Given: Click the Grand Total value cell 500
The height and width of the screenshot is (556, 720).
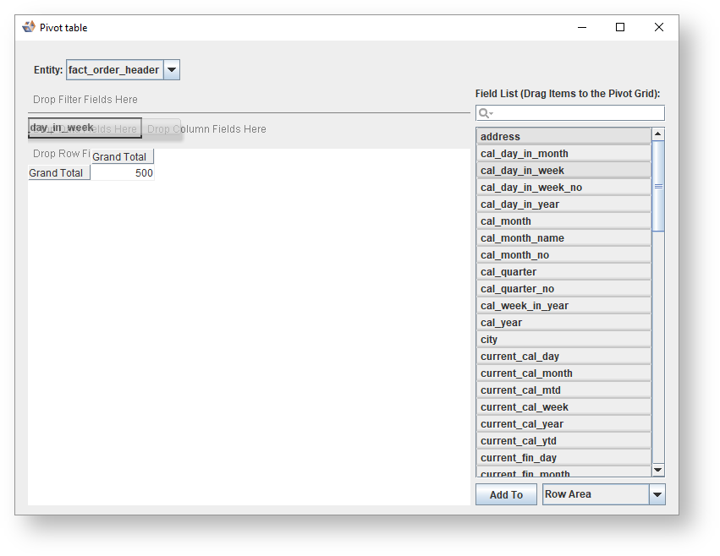Looking at the screenshot, I should [x=122, y=173].
